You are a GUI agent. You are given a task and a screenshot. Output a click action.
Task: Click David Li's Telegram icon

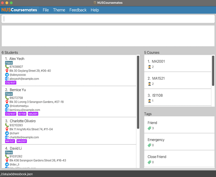(x=7, y=164)
